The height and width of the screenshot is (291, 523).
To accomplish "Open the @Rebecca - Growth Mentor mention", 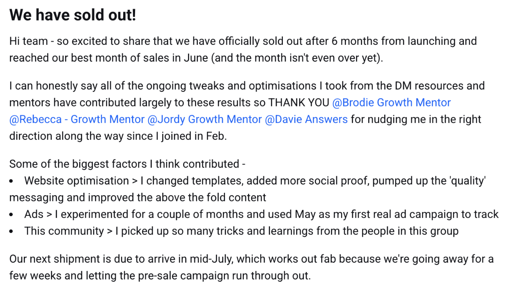I will click(77, 120).
